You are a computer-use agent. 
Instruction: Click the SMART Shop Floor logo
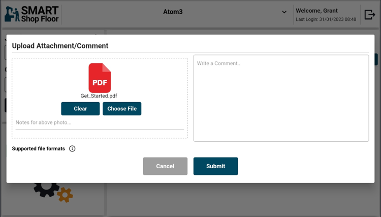tap(31, 14)
